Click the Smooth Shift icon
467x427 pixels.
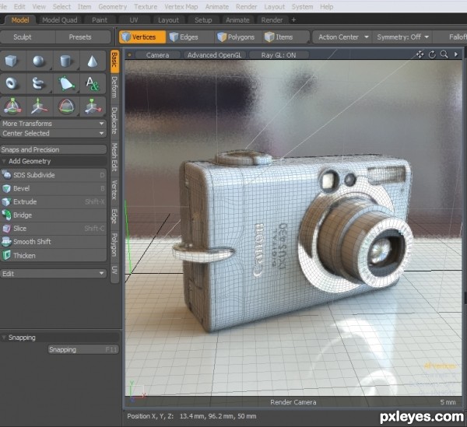pyautogui.click(x=6, y=242)
